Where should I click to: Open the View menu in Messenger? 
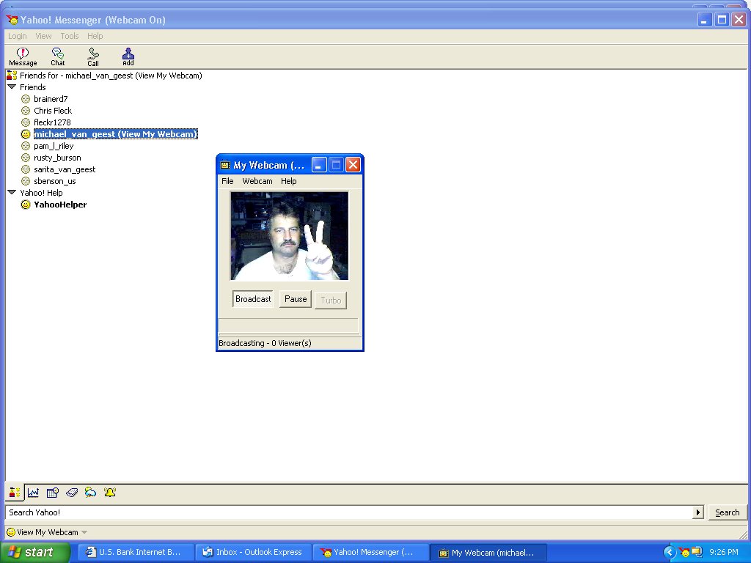pyautogui.click(x=43, y=36)
